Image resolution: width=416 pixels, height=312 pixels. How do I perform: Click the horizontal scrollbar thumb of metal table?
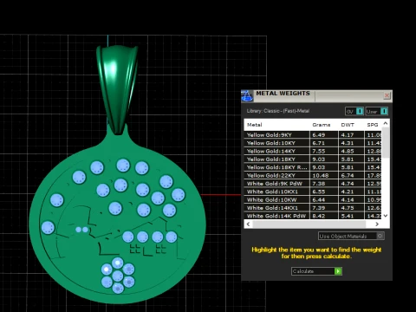309,224
